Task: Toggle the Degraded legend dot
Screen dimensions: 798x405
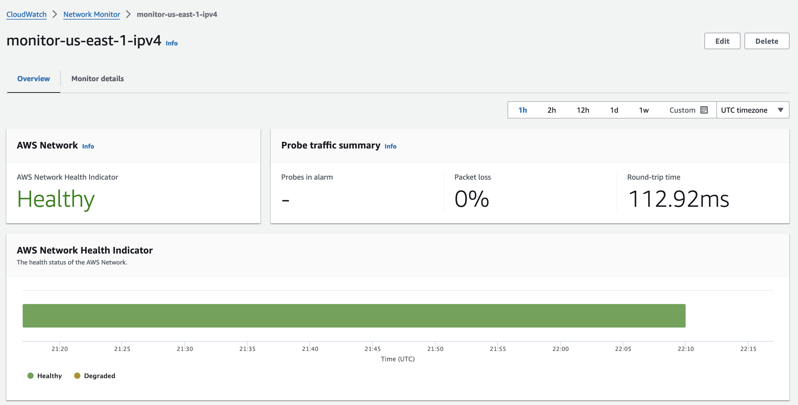Action: pyautogui.click(x=77, y=376)
